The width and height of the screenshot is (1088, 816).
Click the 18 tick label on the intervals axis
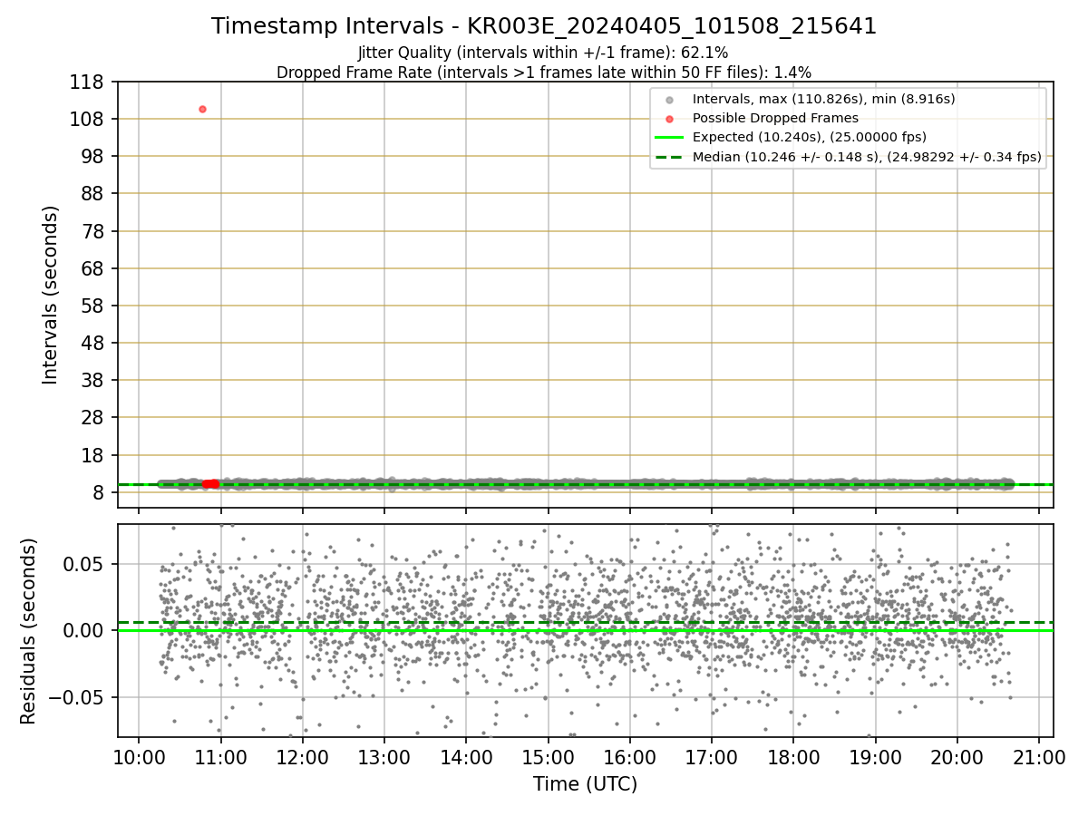point(94,455)
